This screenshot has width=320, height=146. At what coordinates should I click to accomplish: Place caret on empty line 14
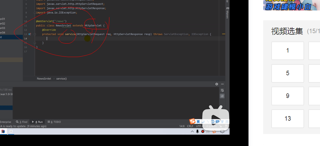coord(131,39)
